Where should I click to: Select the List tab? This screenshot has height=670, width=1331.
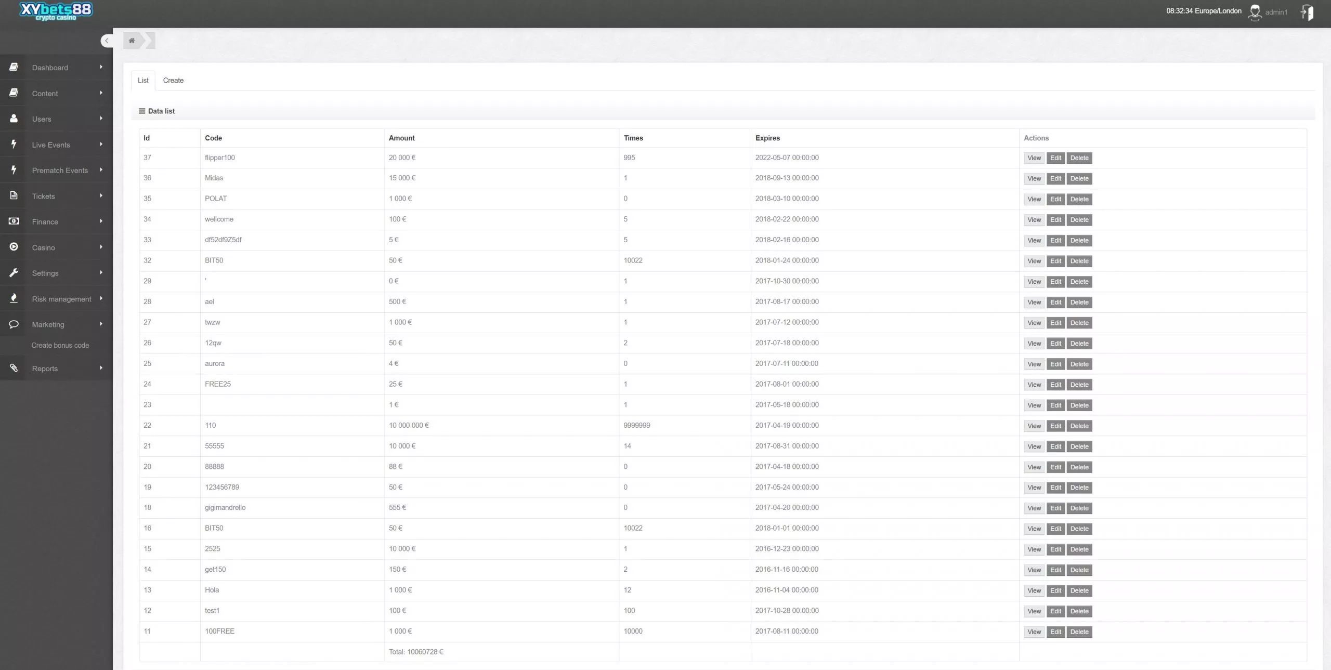[x=143, y=81]
